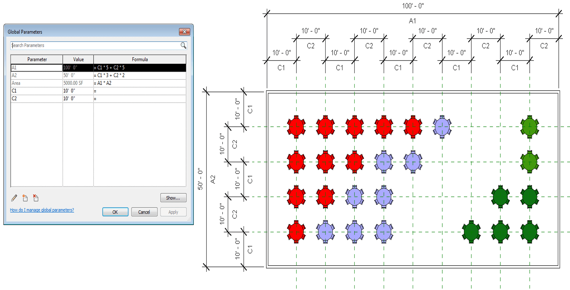Click the Parameter column header

point(37,59)
